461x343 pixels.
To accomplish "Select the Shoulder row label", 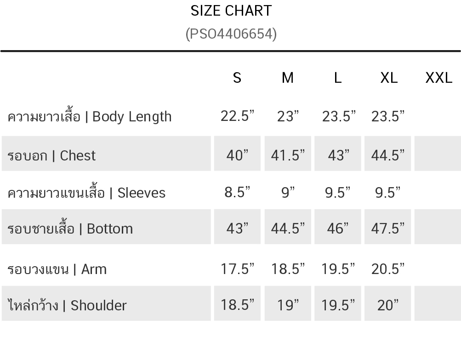I will [67, 305].
